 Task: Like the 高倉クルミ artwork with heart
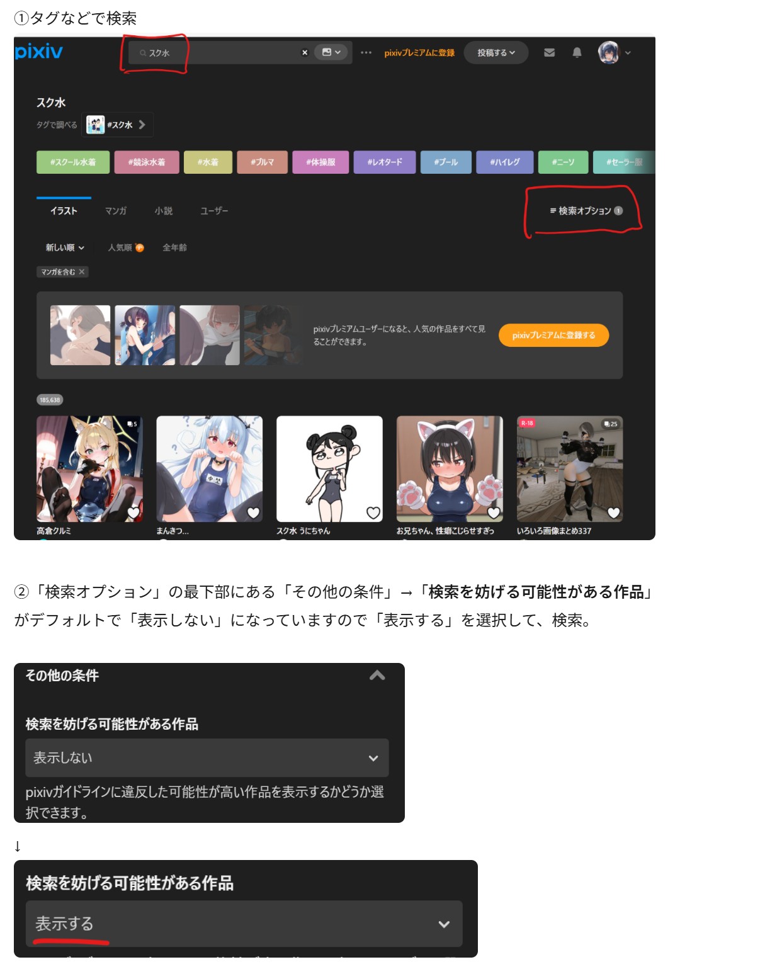133,513
